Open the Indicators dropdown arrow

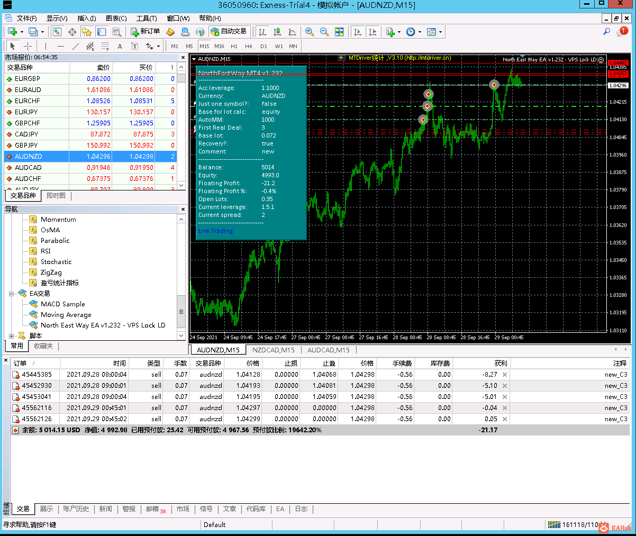(x=399, y=32)
